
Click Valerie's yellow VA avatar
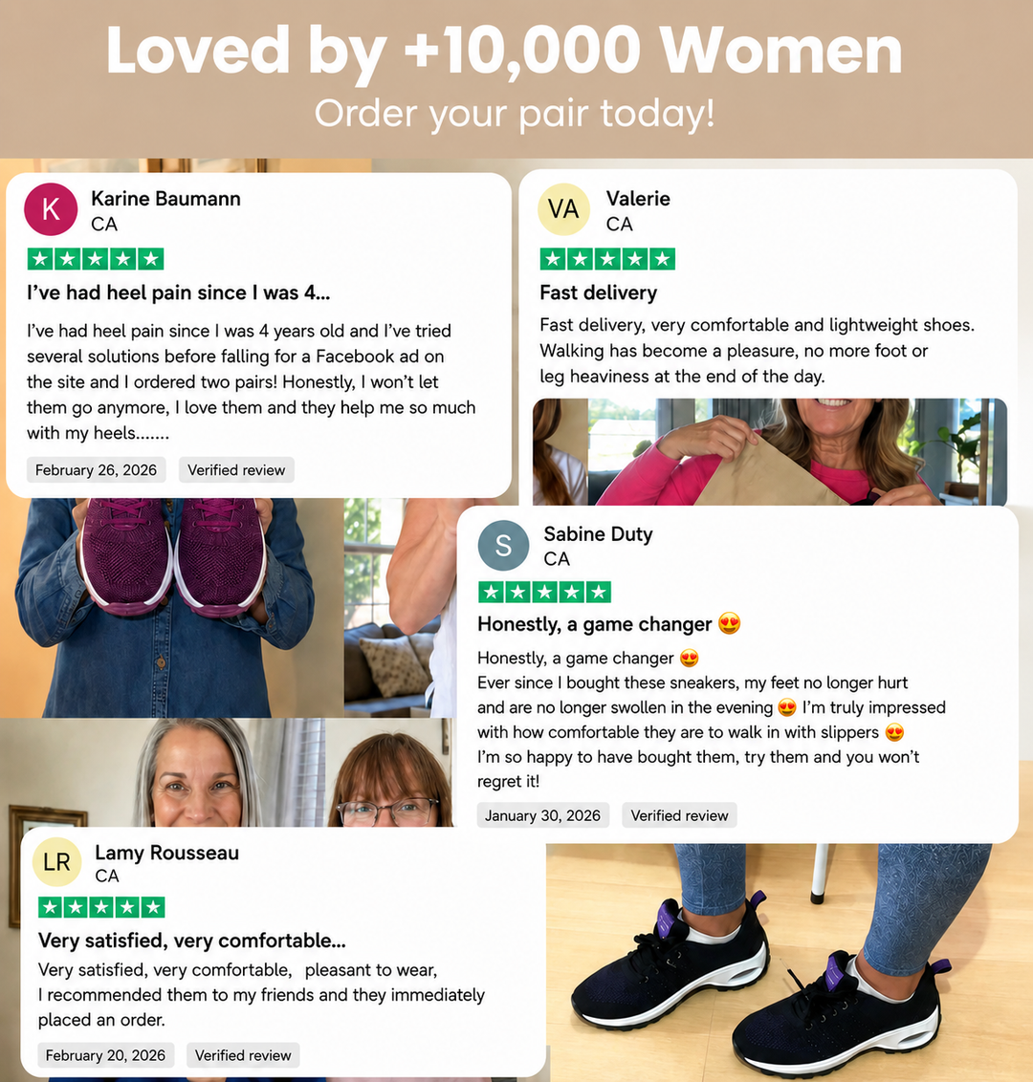pos(563,209)
